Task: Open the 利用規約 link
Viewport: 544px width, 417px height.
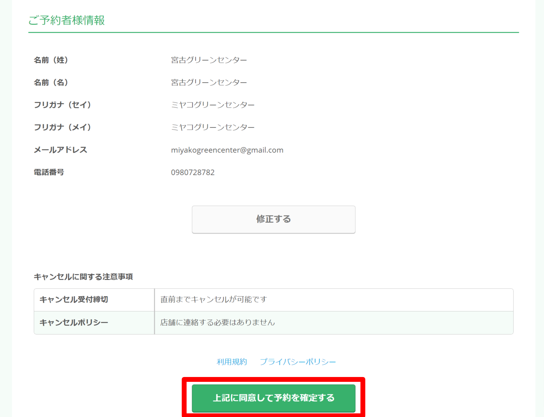Action: [x=232, y=362]
